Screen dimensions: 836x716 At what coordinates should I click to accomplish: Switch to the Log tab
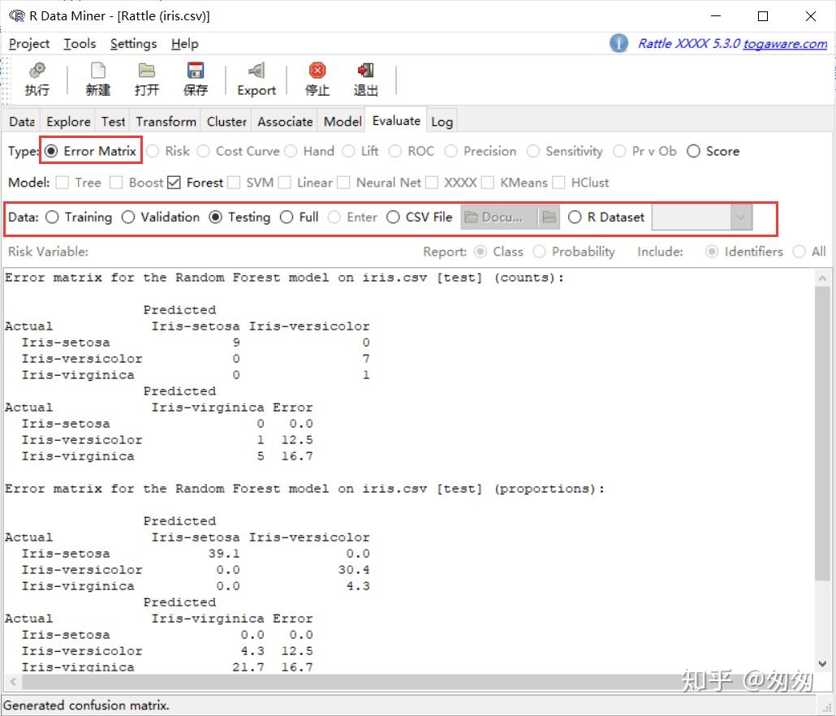click(442, 122)
